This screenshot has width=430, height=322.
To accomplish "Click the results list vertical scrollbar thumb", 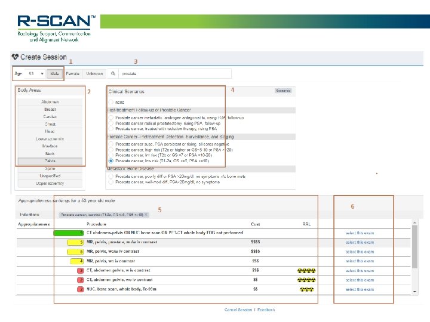I will click(x=414, y=246).
